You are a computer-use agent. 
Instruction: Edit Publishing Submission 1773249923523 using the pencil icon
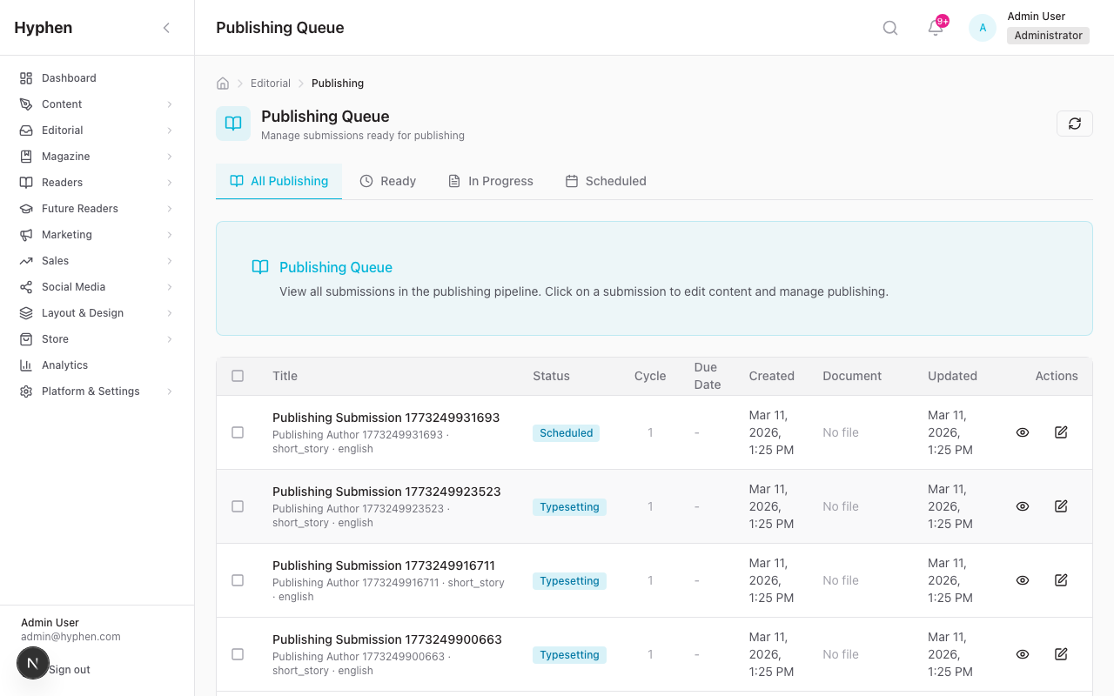pos(1061,505)
